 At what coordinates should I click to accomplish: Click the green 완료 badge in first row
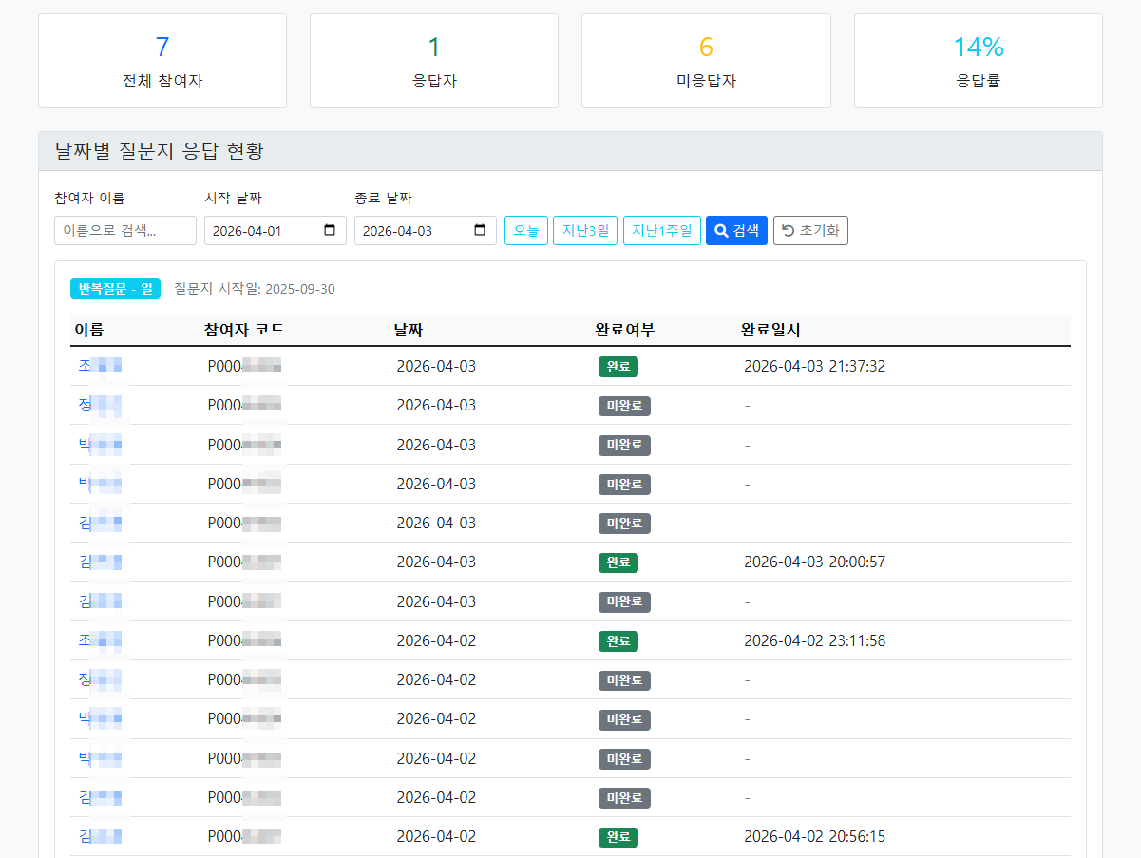618,366
